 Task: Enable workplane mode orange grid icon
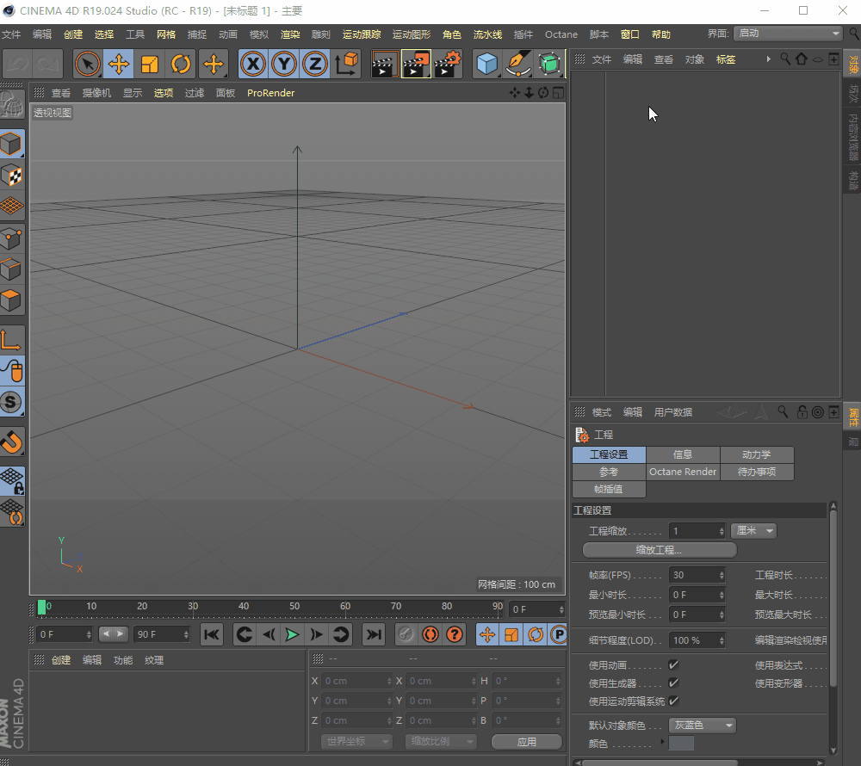tap(12, 207)
